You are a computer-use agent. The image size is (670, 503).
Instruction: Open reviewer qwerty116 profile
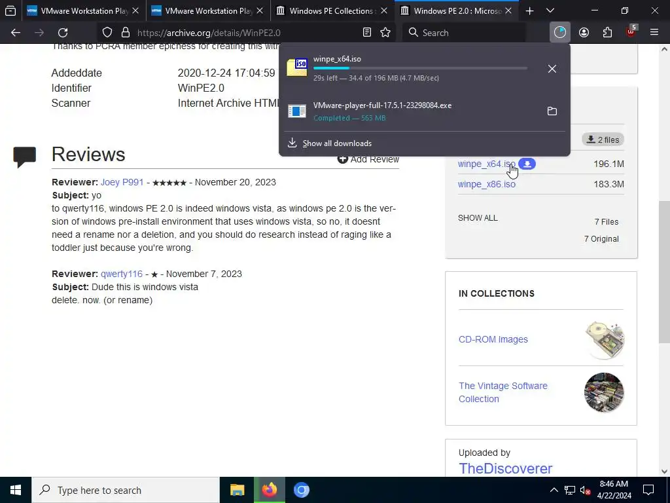point(122,274)
